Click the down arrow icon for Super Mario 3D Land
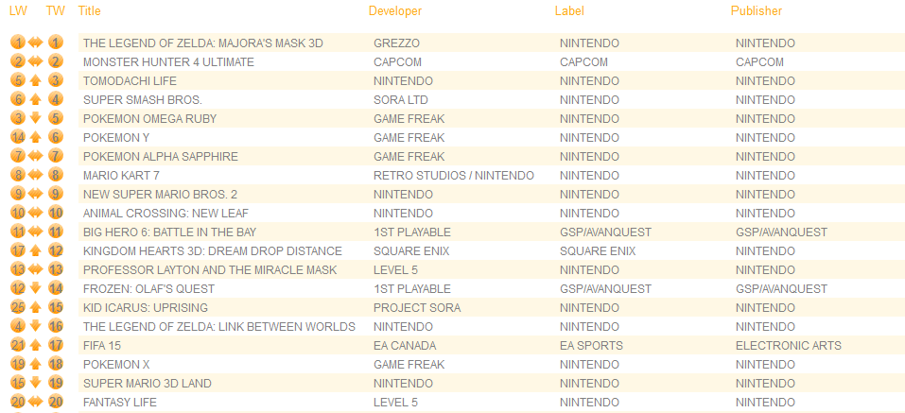 [x=35, y=383]
